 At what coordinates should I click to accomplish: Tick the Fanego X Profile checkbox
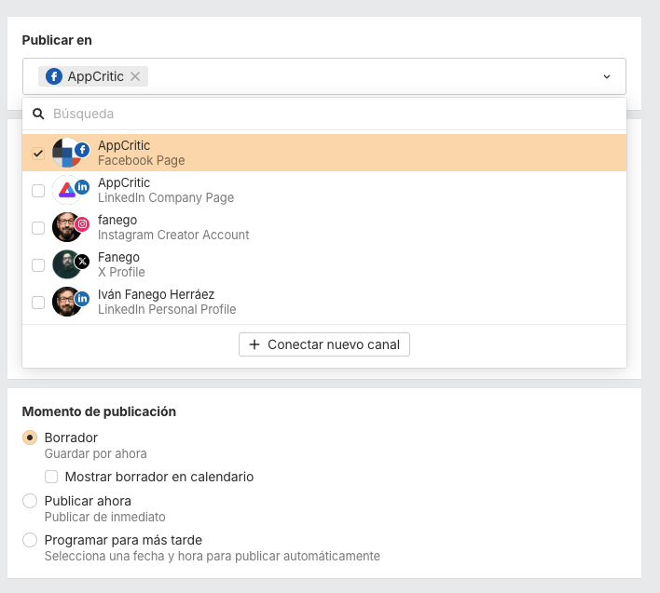pyautogui.click(x=38, y=265)
